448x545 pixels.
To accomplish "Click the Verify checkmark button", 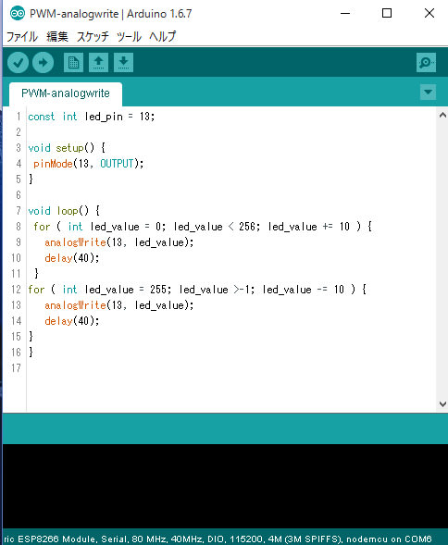I will point(19,63).
